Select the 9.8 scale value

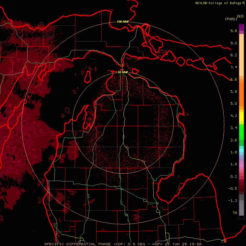(x=234, y=31)
